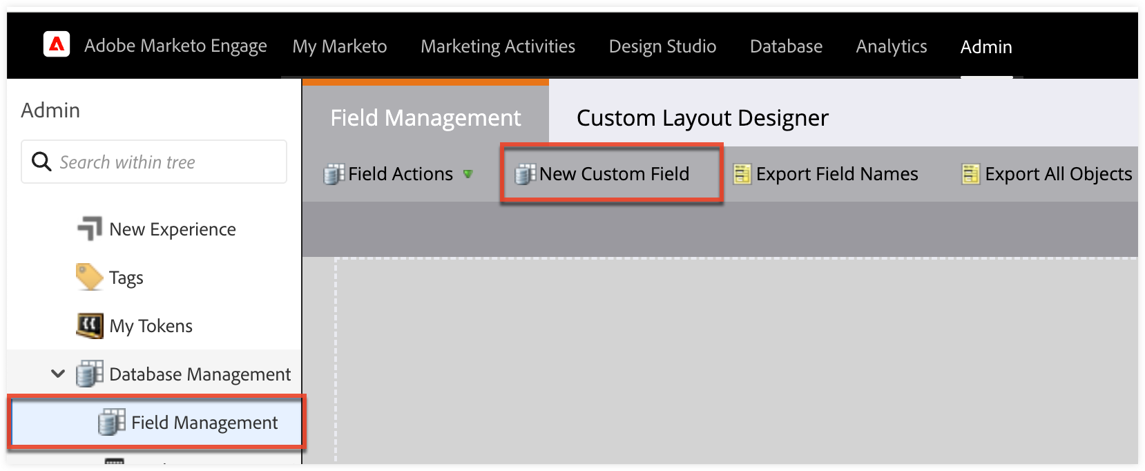The height and width of the screenshot is (471, 1145).
Task: Collapse the Database Management tree node
Action: [57, 374]
